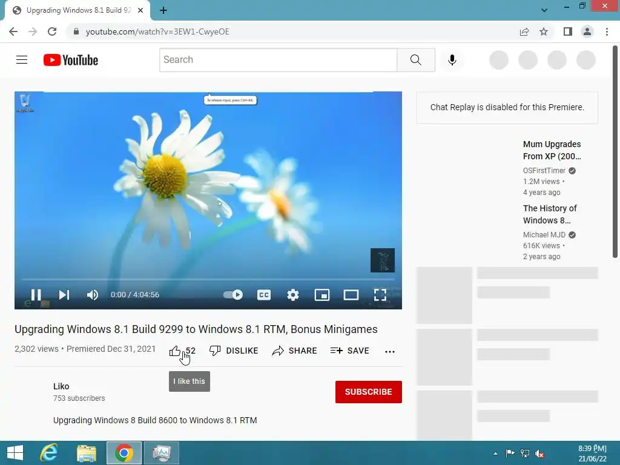Open File Explorer from the taskbar
This screenshot has height=465, width=620.
[x=87, y=453]
